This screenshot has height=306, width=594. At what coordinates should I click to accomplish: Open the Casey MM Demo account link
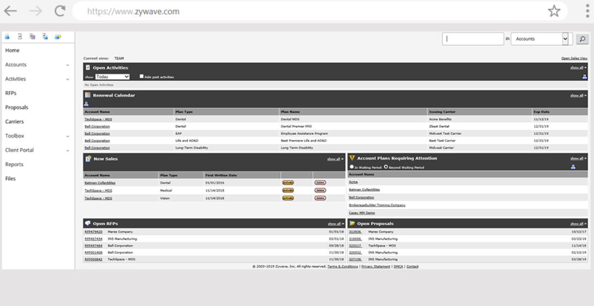[362, 213]
